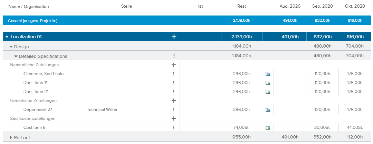Collapse the Detailed Specifications node

click(16, 56)
